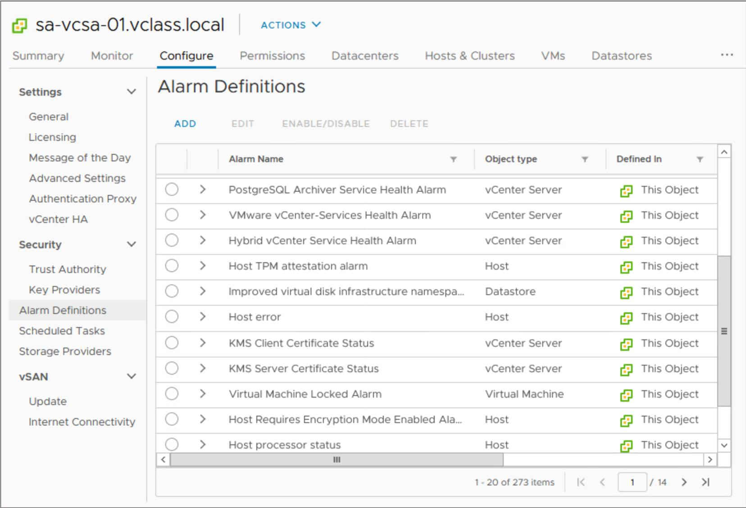Viewport: 746px width, 508px height.
Task: Click the table scroll down arrow
Action: coord(724,445)
